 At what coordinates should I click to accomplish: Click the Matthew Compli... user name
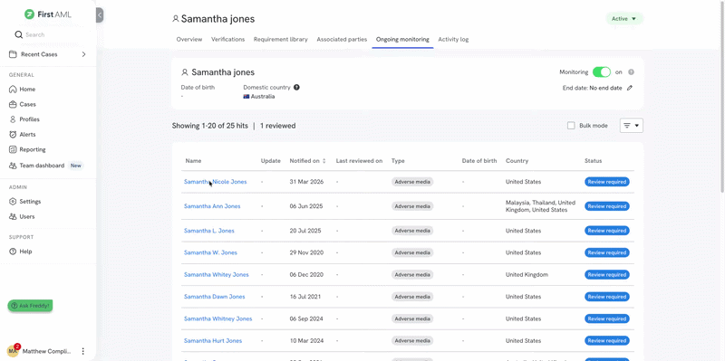47,351
